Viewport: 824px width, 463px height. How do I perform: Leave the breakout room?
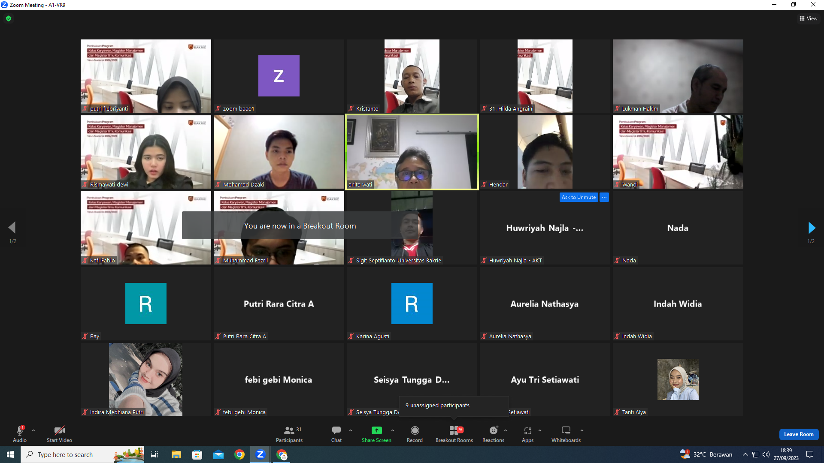pyautogui.click(x=799, y=434)
